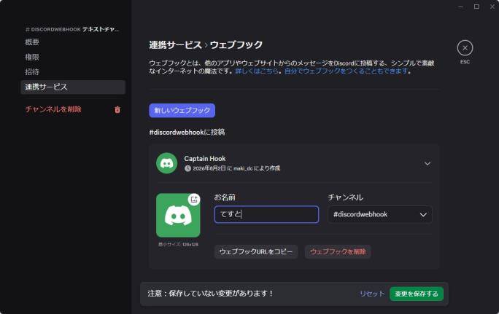Screen dimensions: 499x314
Task: Maximize the Discord window
Action: coord(476,7)
